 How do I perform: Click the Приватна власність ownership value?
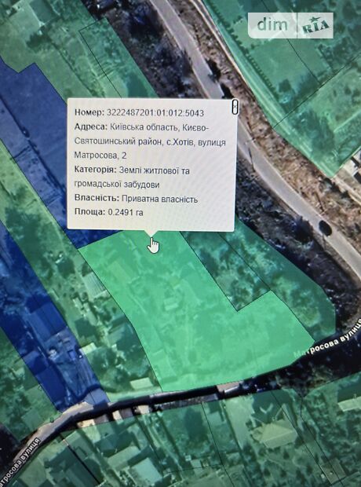tap(159, 199)
